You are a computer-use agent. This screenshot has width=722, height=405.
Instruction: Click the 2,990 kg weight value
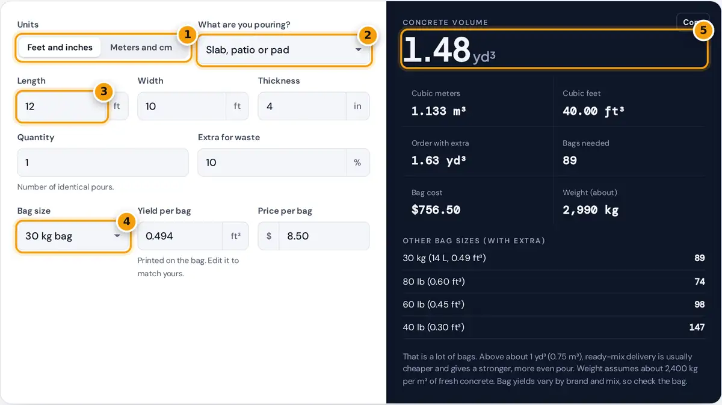tap(590, 210)
